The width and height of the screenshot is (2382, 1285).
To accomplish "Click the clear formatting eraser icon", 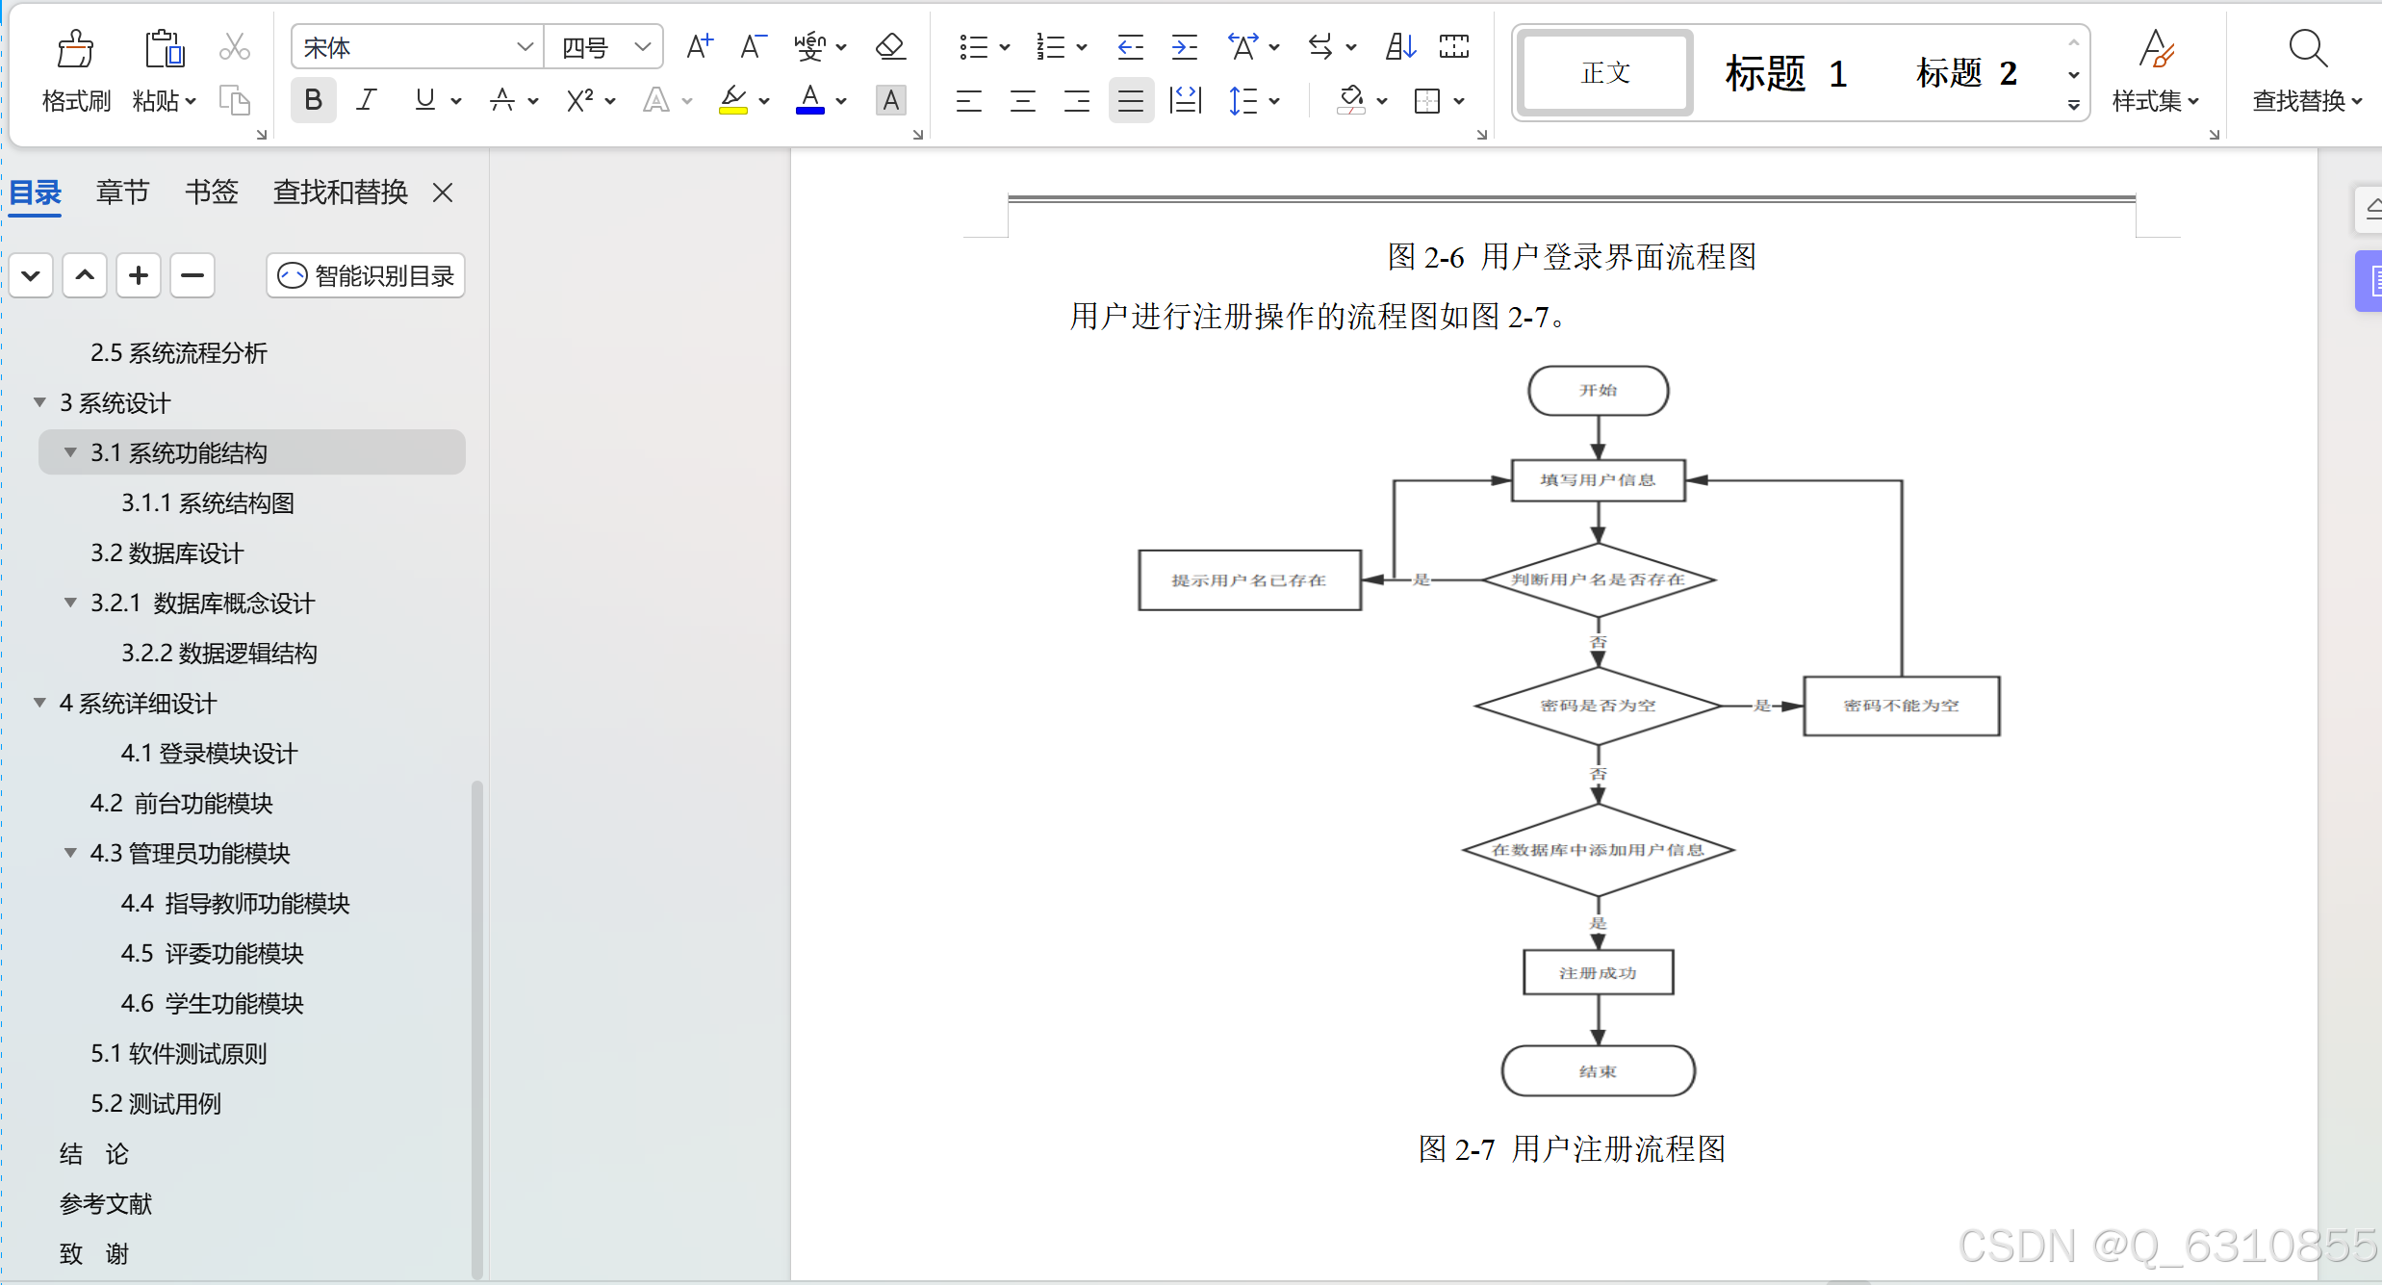I will (x=890, y=46).
